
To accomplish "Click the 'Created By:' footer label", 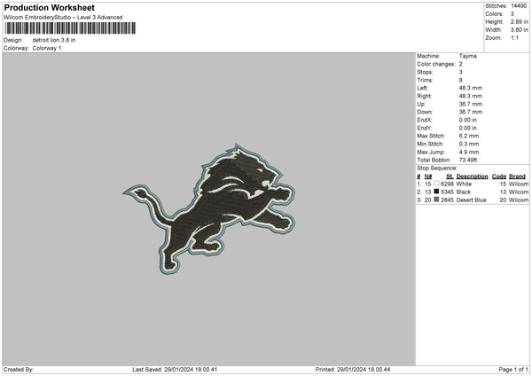I will point(19,369).
